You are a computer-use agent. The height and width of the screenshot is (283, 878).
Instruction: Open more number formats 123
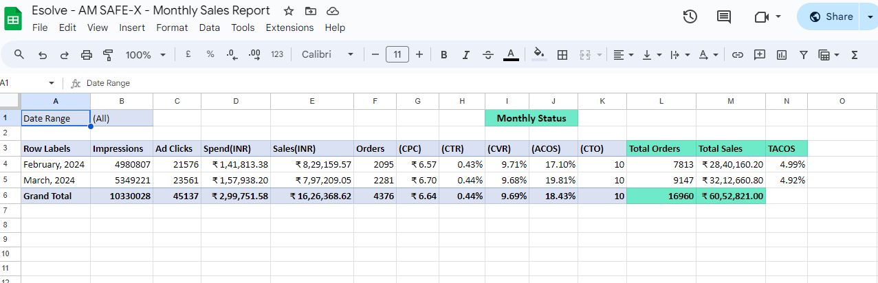click(277, 54)
